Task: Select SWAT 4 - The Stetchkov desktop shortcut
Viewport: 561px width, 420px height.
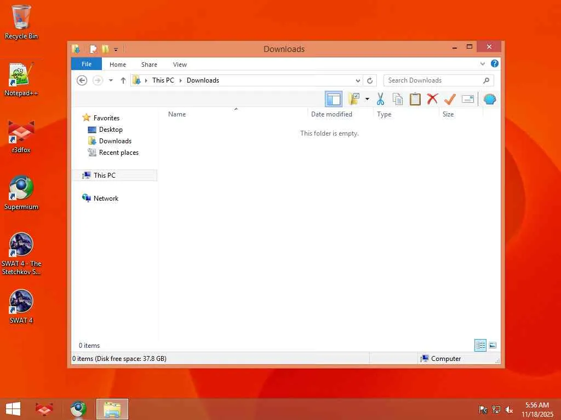Action: (21, 254)
